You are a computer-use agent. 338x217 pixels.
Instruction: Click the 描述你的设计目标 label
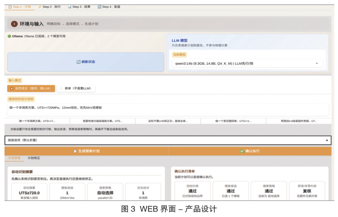[x=21, y=99]
